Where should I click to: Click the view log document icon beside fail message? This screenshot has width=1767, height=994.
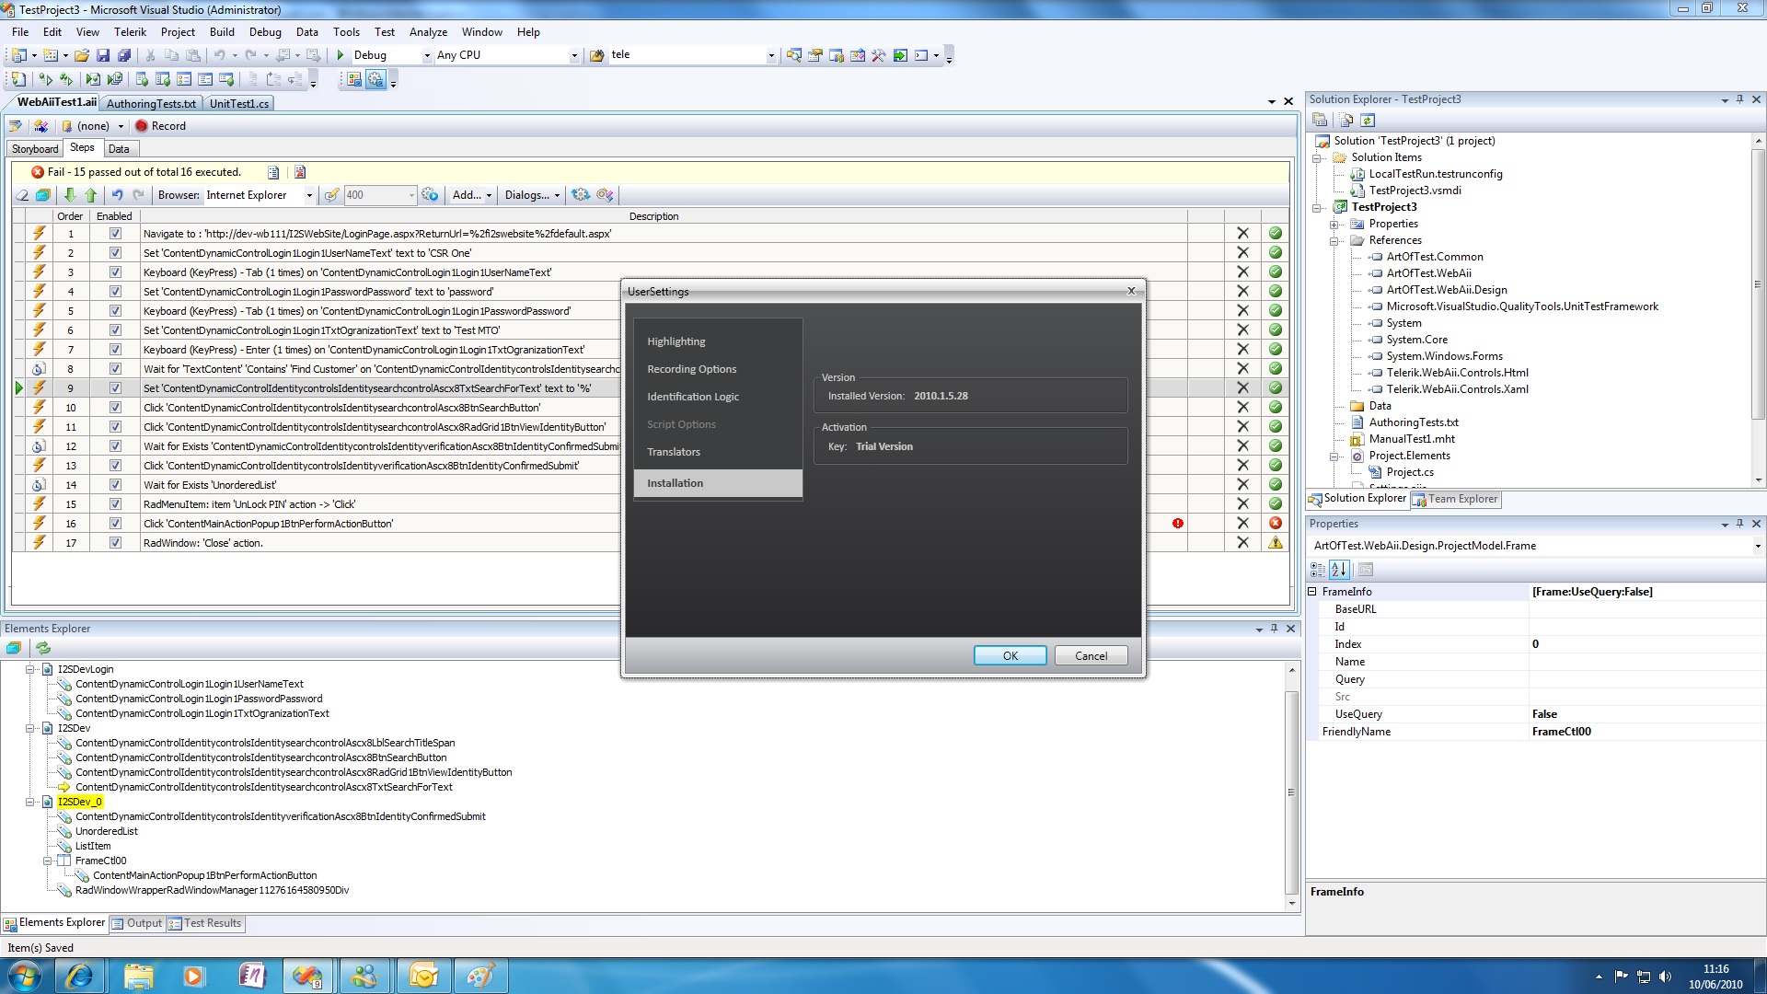pyautogui.click(x=273, y=172)
